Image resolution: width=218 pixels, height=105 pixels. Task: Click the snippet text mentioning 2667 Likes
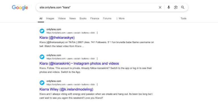(x=97, y=44)
